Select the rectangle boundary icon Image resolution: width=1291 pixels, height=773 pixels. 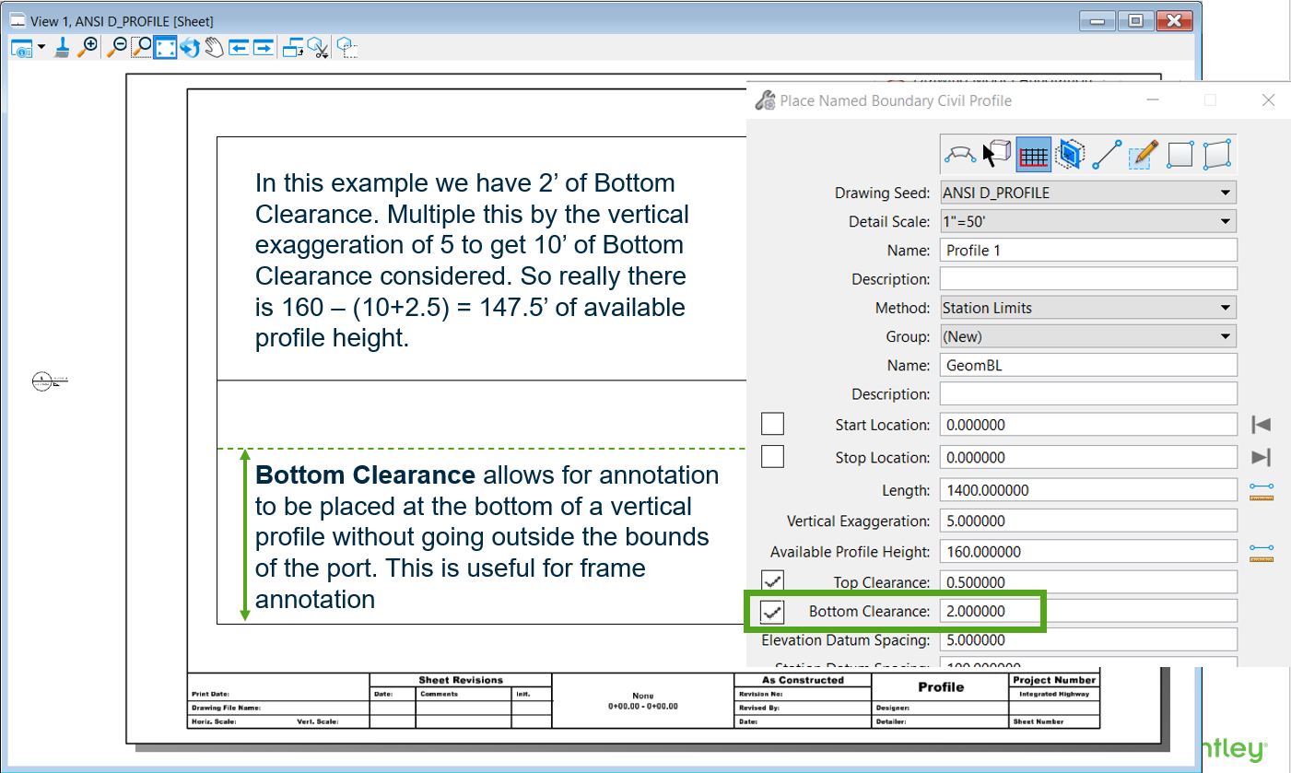[1180, 154]
